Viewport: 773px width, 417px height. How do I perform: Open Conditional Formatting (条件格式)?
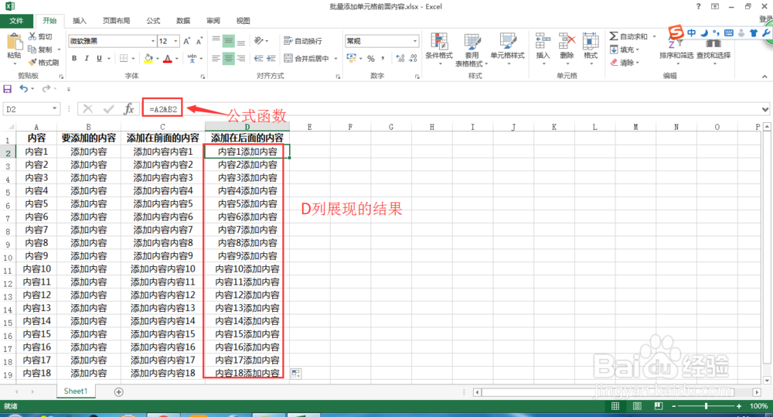pos(439,49)
